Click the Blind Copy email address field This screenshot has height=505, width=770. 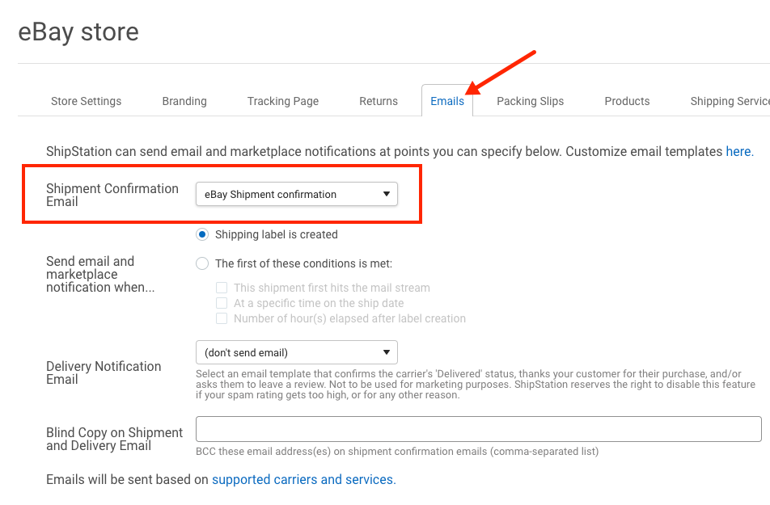point(478,429)
